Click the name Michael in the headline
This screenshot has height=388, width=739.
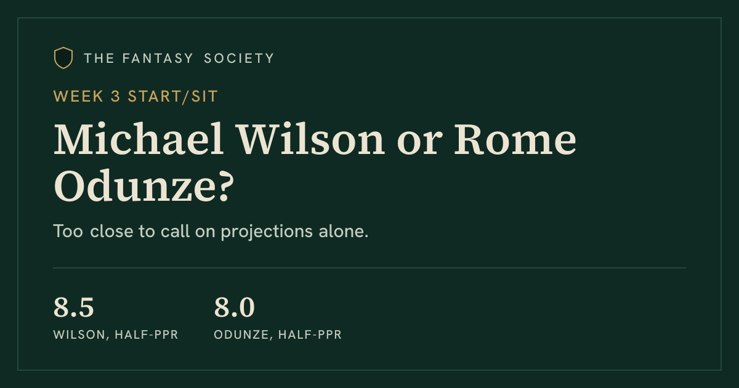[139, 140]
